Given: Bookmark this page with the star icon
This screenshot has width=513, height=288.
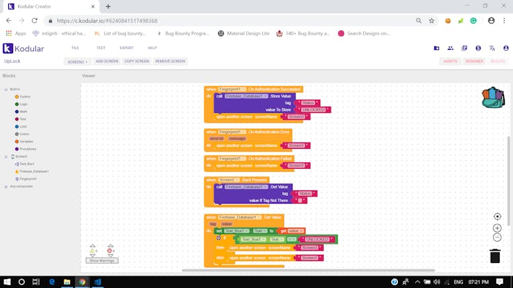Looking at the screenshot, I should pos(431,21).
